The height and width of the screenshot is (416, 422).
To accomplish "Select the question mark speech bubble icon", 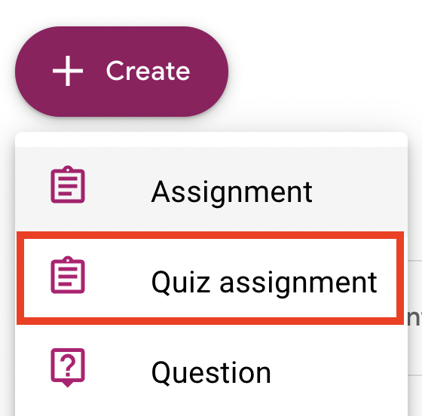I will pos(68,368).
